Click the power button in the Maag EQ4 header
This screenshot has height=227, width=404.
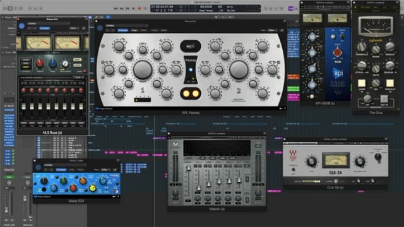(38, 168)
